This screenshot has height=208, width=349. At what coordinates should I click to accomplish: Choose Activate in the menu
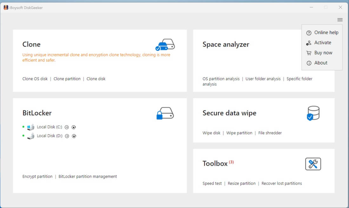click(x=322, y=42)
